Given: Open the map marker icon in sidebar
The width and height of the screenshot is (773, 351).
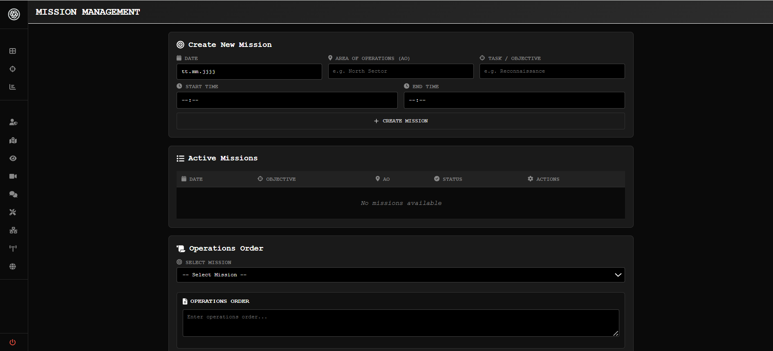Looking at the screenshot, I should pos(13,140).
